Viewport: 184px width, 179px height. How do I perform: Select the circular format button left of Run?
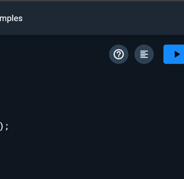tap(144, 54)
